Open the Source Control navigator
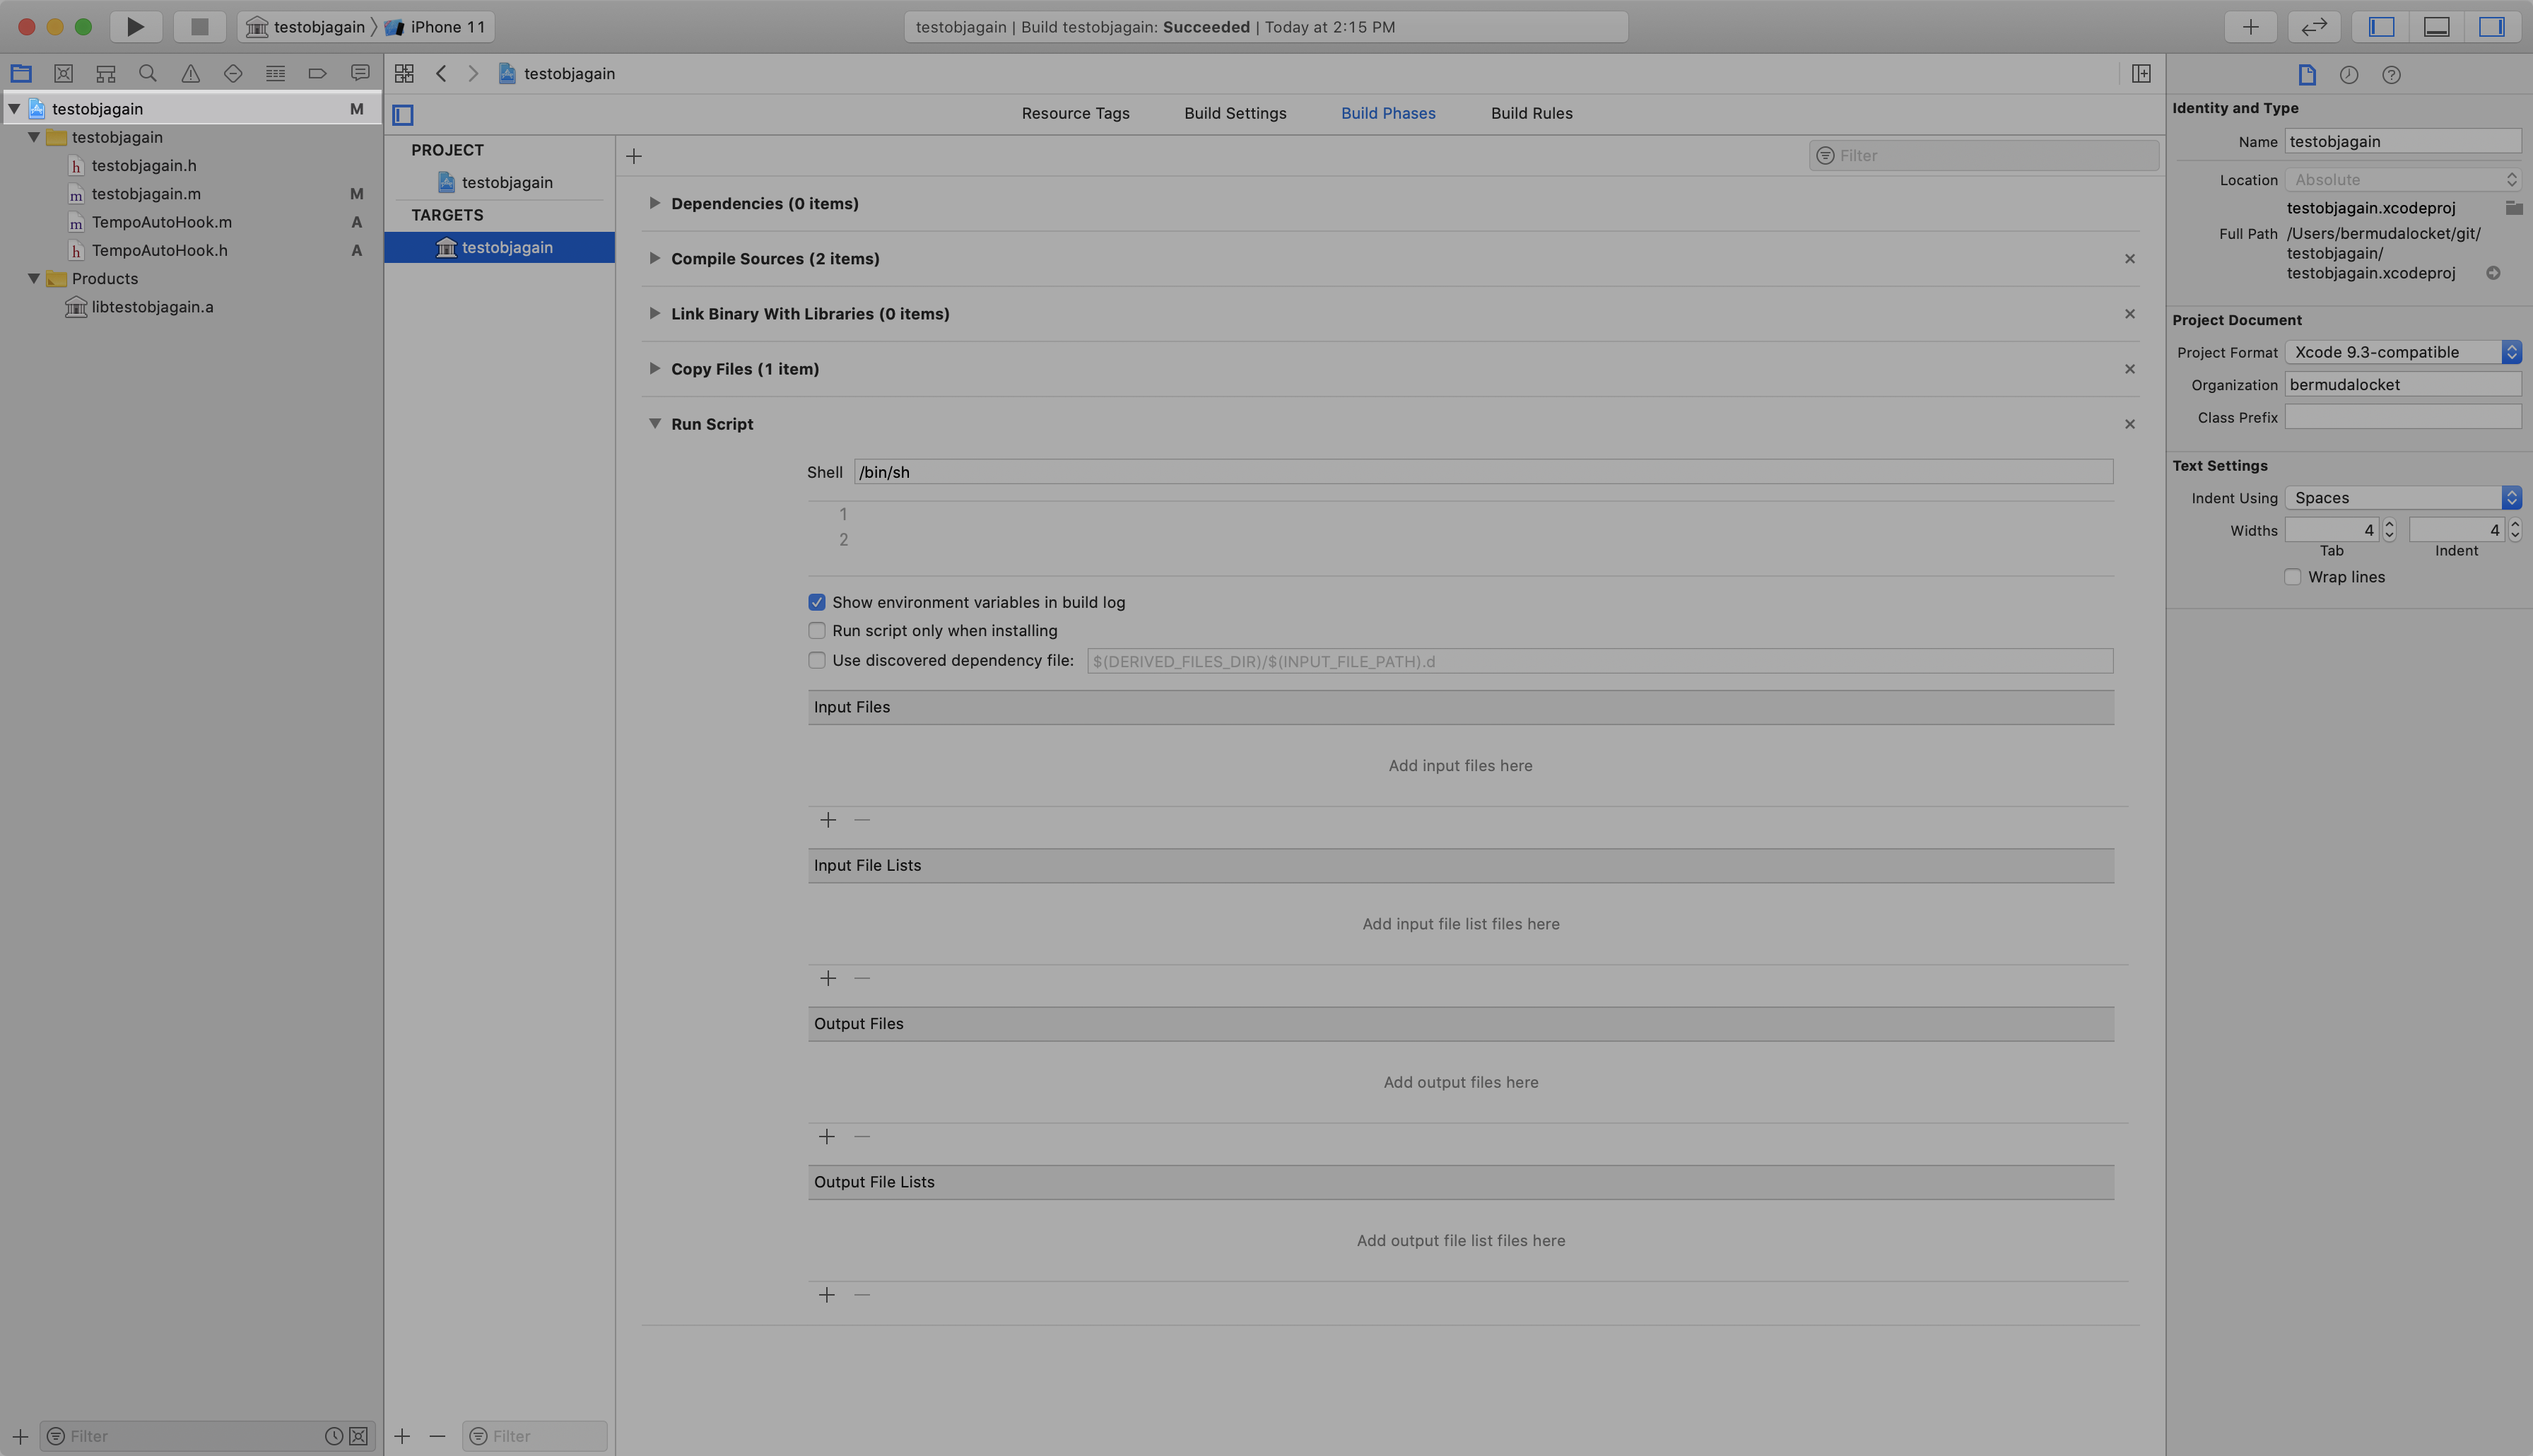 point(63,73)
